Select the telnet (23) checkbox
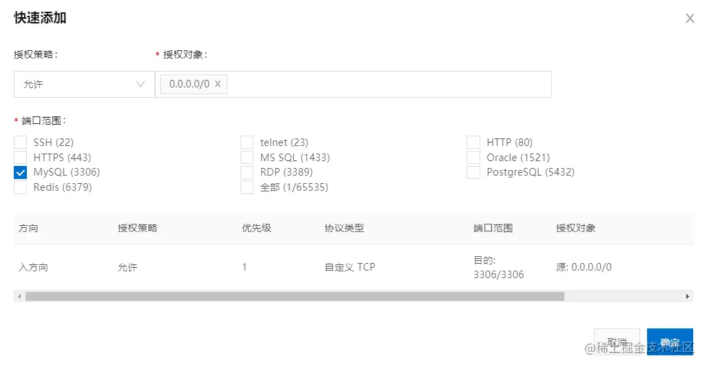This screenshot has height=367, width=707. click(247, 143)
